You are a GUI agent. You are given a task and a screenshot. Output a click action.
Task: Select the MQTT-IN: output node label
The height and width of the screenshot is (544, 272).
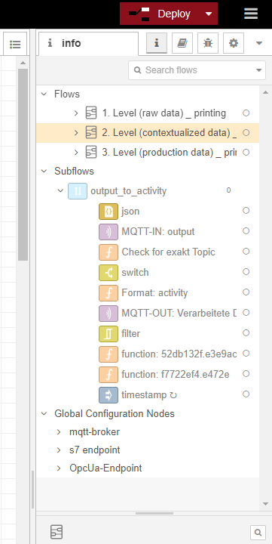pyautogui.click(x=157, y=231)
